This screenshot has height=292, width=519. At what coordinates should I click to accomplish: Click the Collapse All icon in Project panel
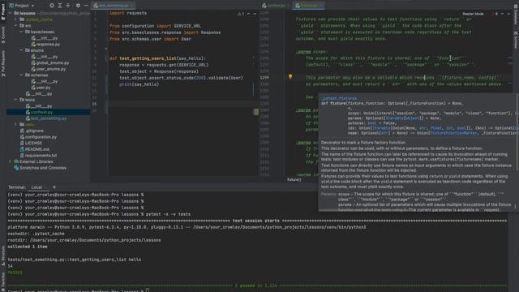pyautogui.click(x=68, y=6)
